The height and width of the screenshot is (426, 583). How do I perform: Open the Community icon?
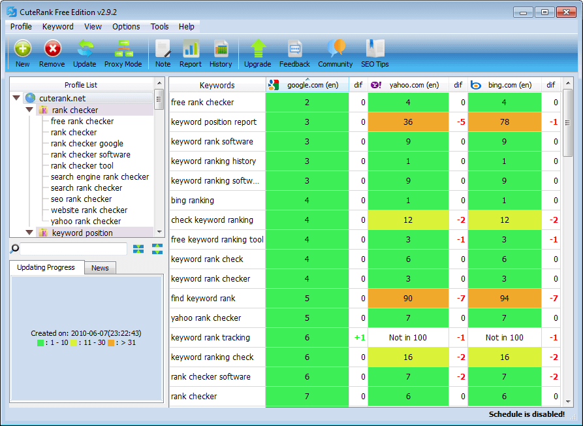pos(335,49)
